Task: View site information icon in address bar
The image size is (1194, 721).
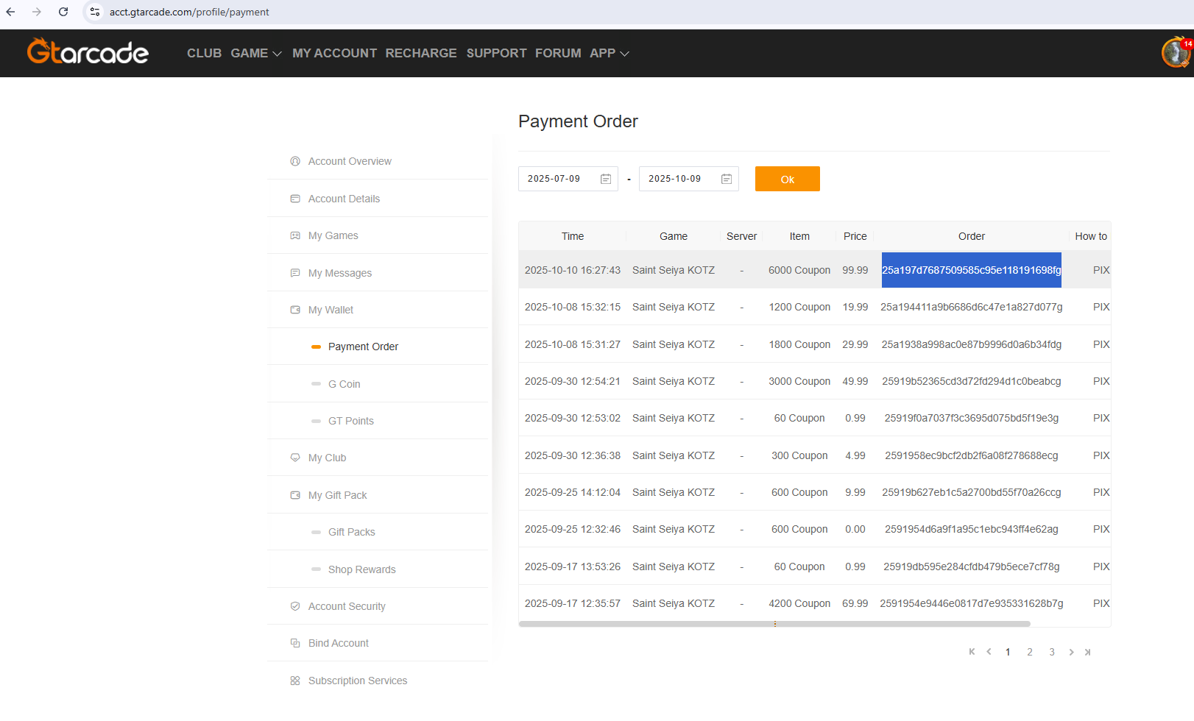Action: click(95, 12)
